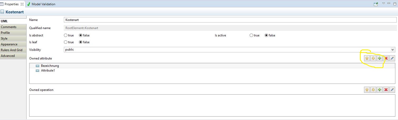Edit the selected owned operation

click(392, 90)
